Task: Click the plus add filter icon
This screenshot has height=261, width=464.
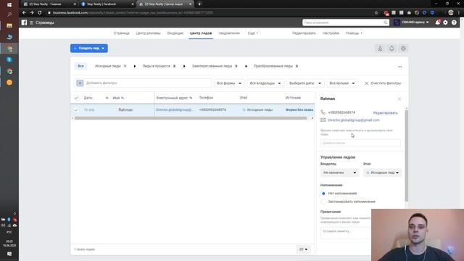Action: point(80,83)
